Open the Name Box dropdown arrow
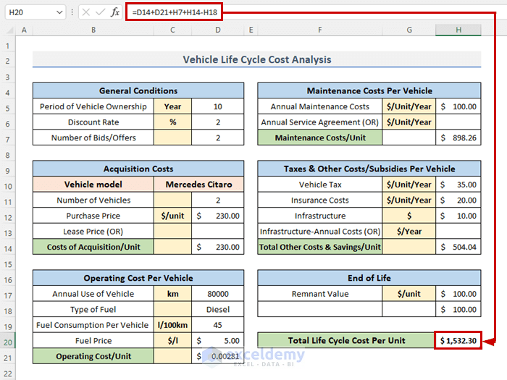The image size is (507, 380). (x=58, y=12)
